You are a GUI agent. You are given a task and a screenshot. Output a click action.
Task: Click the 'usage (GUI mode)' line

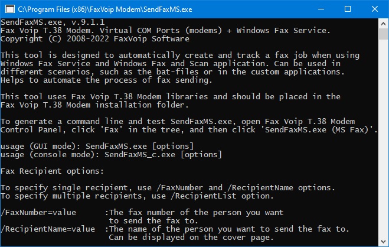97,146
